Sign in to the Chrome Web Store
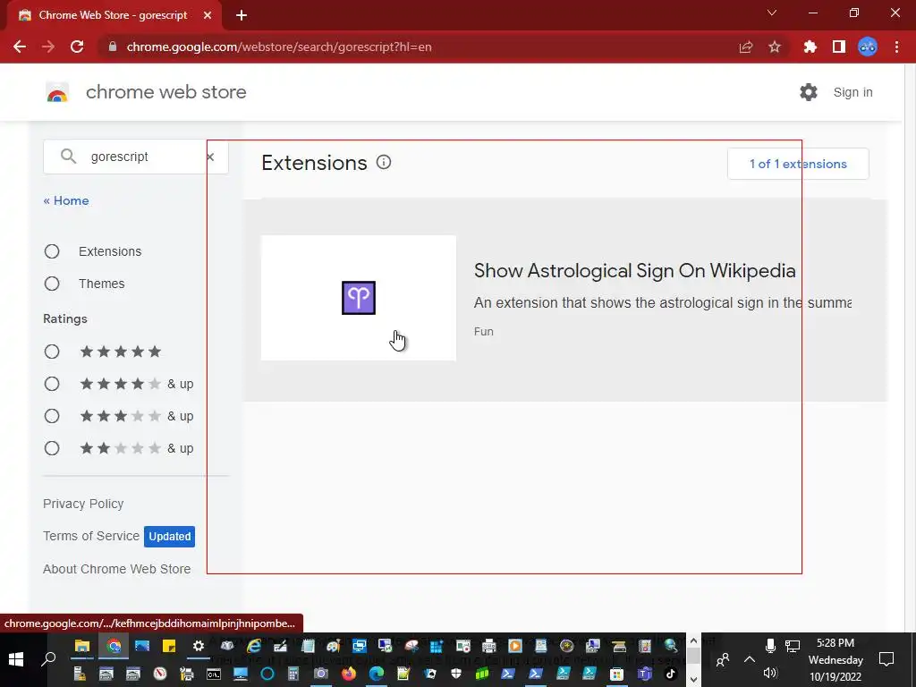Viewport: 916px width, 687px height. coord(852,92)
